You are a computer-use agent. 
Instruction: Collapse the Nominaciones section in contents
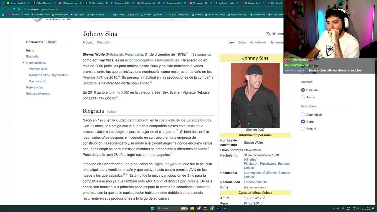23,62
